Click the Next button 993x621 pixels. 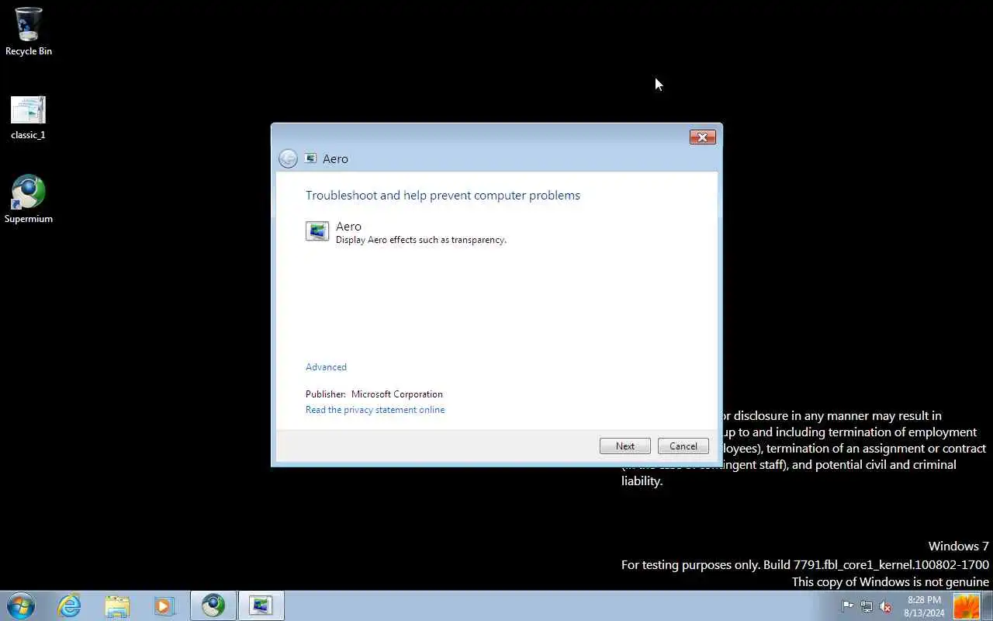[625, 446]
